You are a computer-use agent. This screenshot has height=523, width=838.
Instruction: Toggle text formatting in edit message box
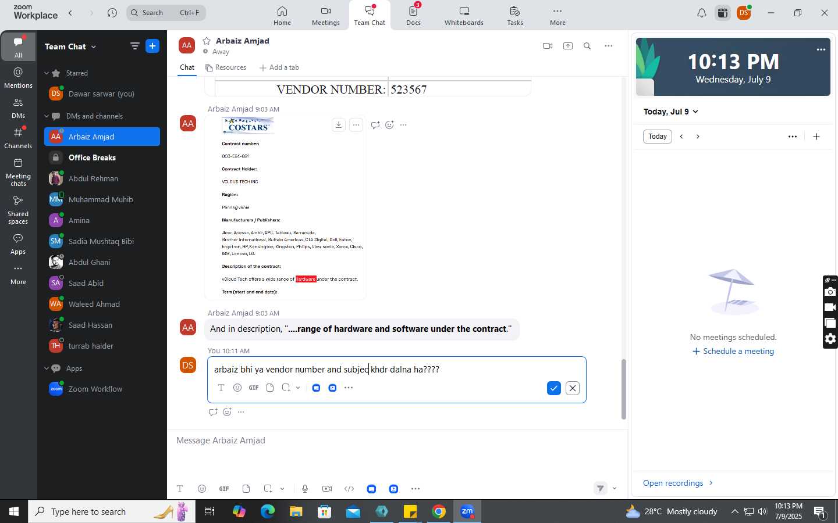221,388
